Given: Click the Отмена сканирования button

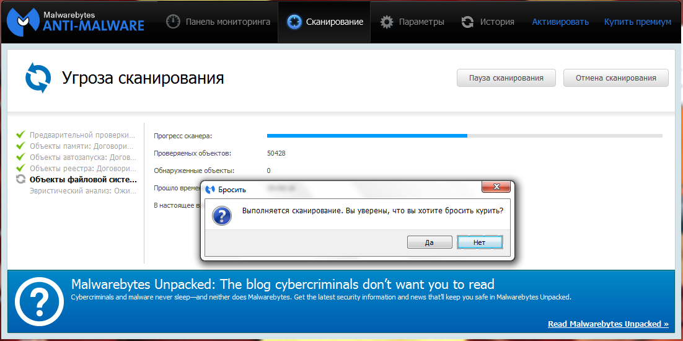Looking at the screenshot, I should click(616, 78).
